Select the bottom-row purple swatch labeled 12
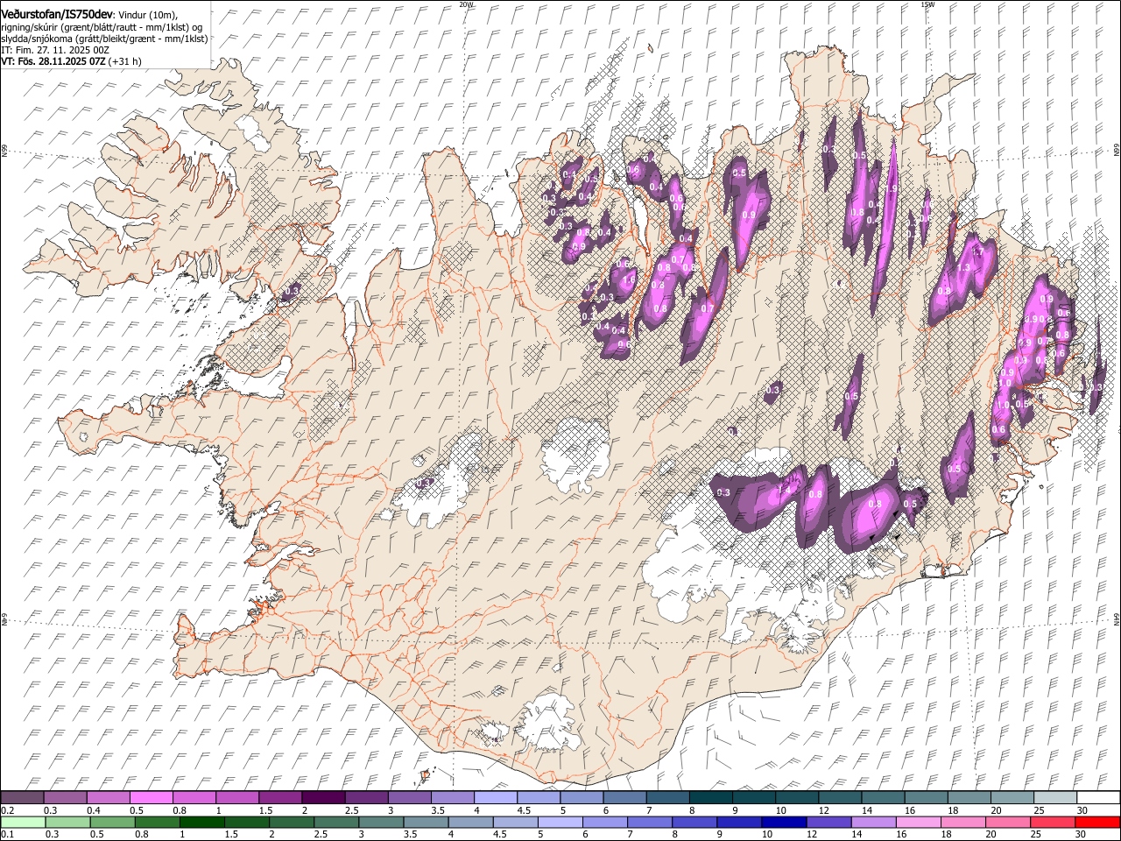Image resolution: width=1121 pixels, height=841 pixels. click(828, 823)
